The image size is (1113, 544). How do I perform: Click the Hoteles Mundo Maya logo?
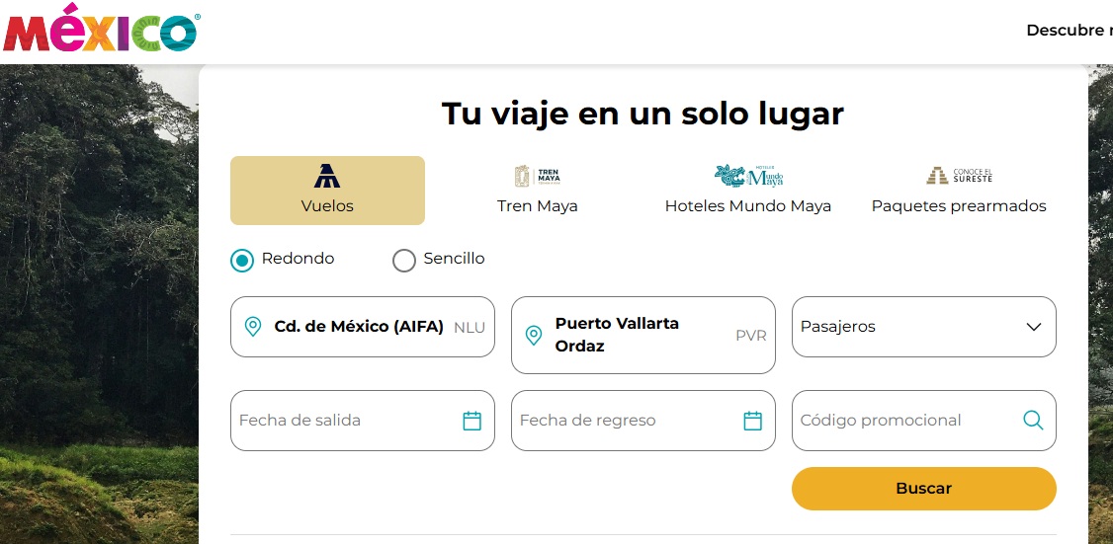pos(748,176)
